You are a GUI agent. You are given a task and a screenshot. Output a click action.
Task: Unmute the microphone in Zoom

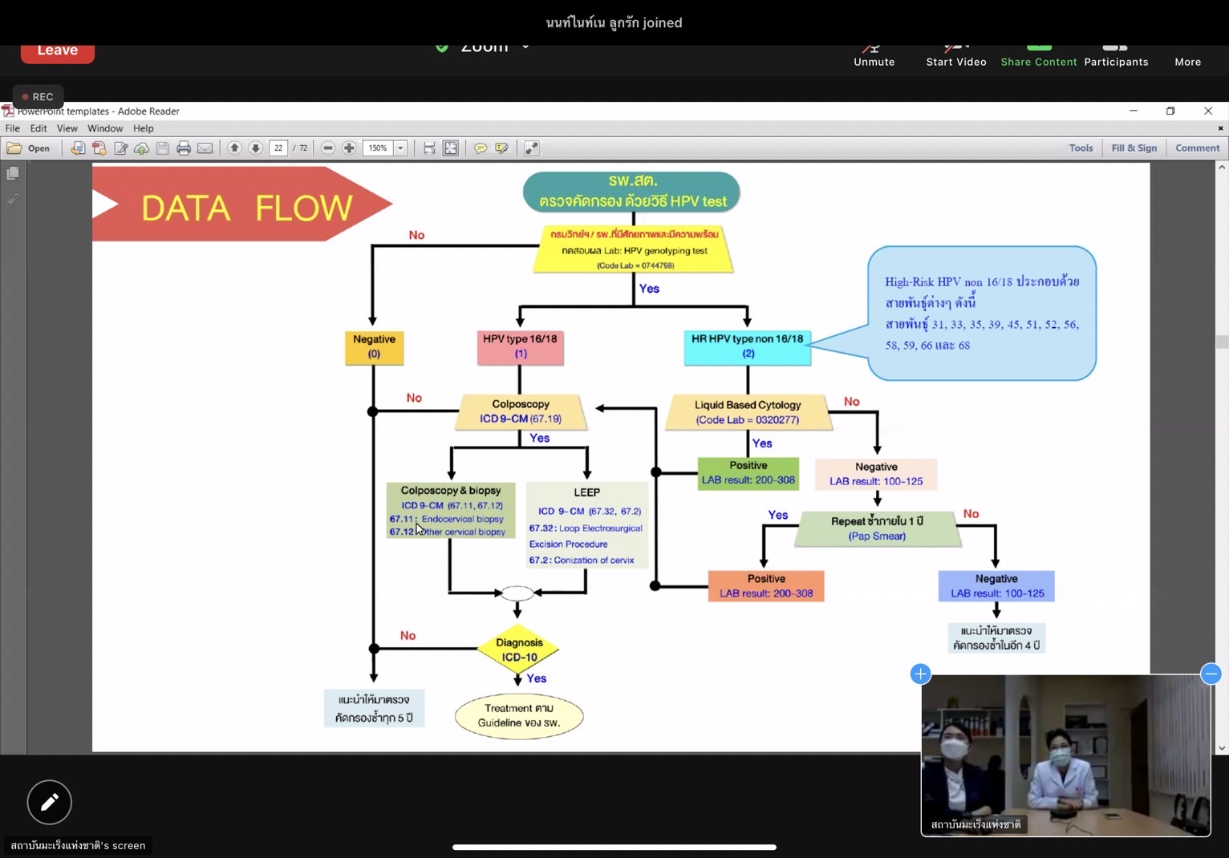(874, 55)
